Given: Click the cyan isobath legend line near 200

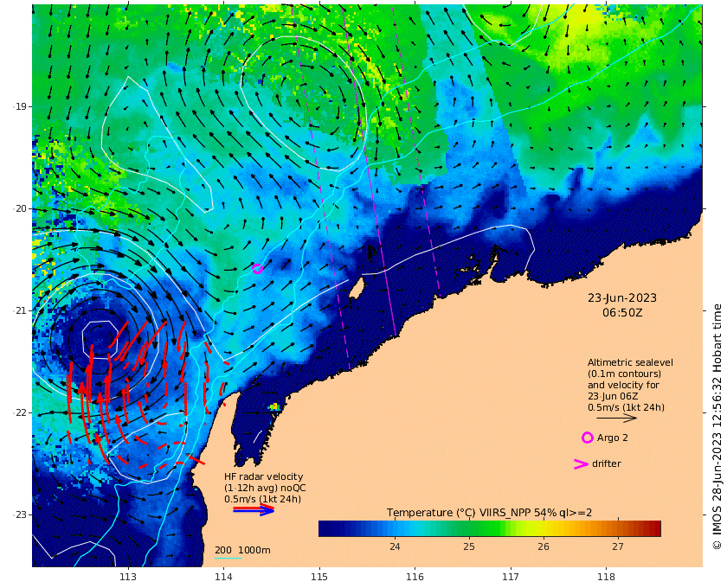Looking at the screenshot, I should click(x=228, y=558).
